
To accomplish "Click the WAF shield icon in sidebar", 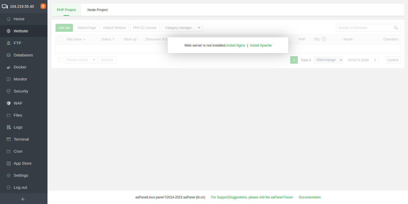I will click(9, 103).
